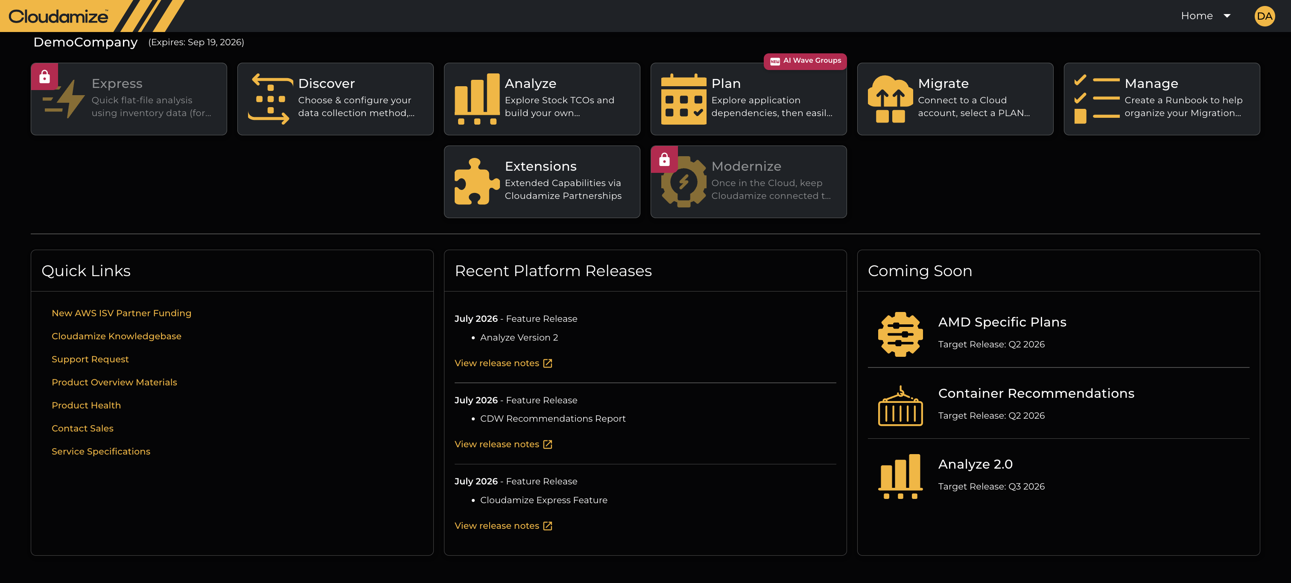
Task: Click the 'AMD Specific Plans' title
Action: click(x=1002, y=322)
